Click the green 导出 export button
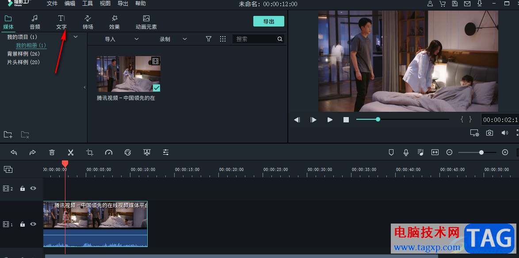 coord(269,21)
